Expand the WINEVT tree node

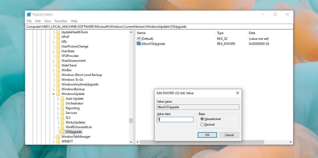(x=54, y=142)
